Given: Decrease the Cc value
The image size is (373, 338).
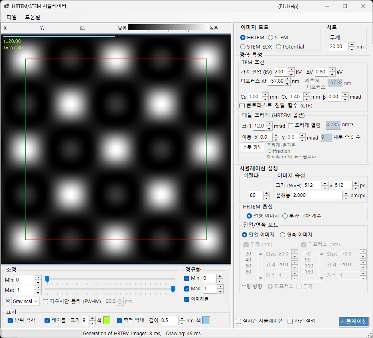Looking at the screenshot, I should click(x=307, y=99).
